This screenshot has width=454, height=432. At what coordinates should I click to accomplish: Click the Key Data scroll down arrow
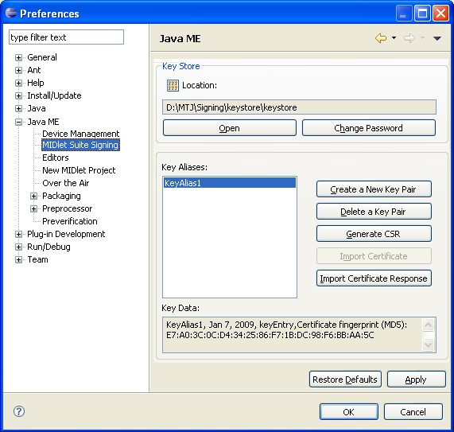[428, 344]
